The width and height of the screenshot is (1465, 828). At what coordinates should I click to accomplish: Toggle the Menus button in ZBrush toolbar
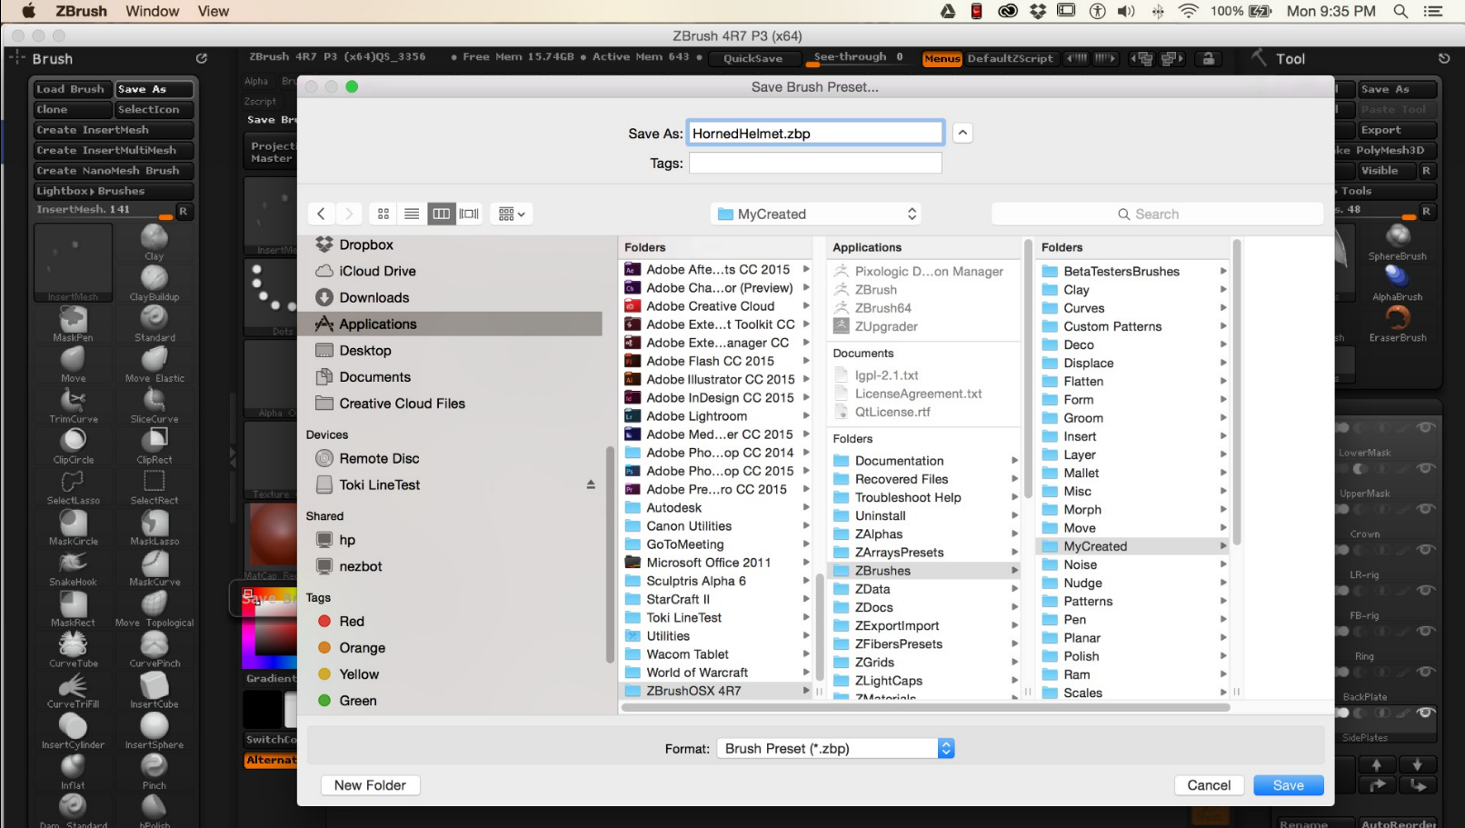942,58
